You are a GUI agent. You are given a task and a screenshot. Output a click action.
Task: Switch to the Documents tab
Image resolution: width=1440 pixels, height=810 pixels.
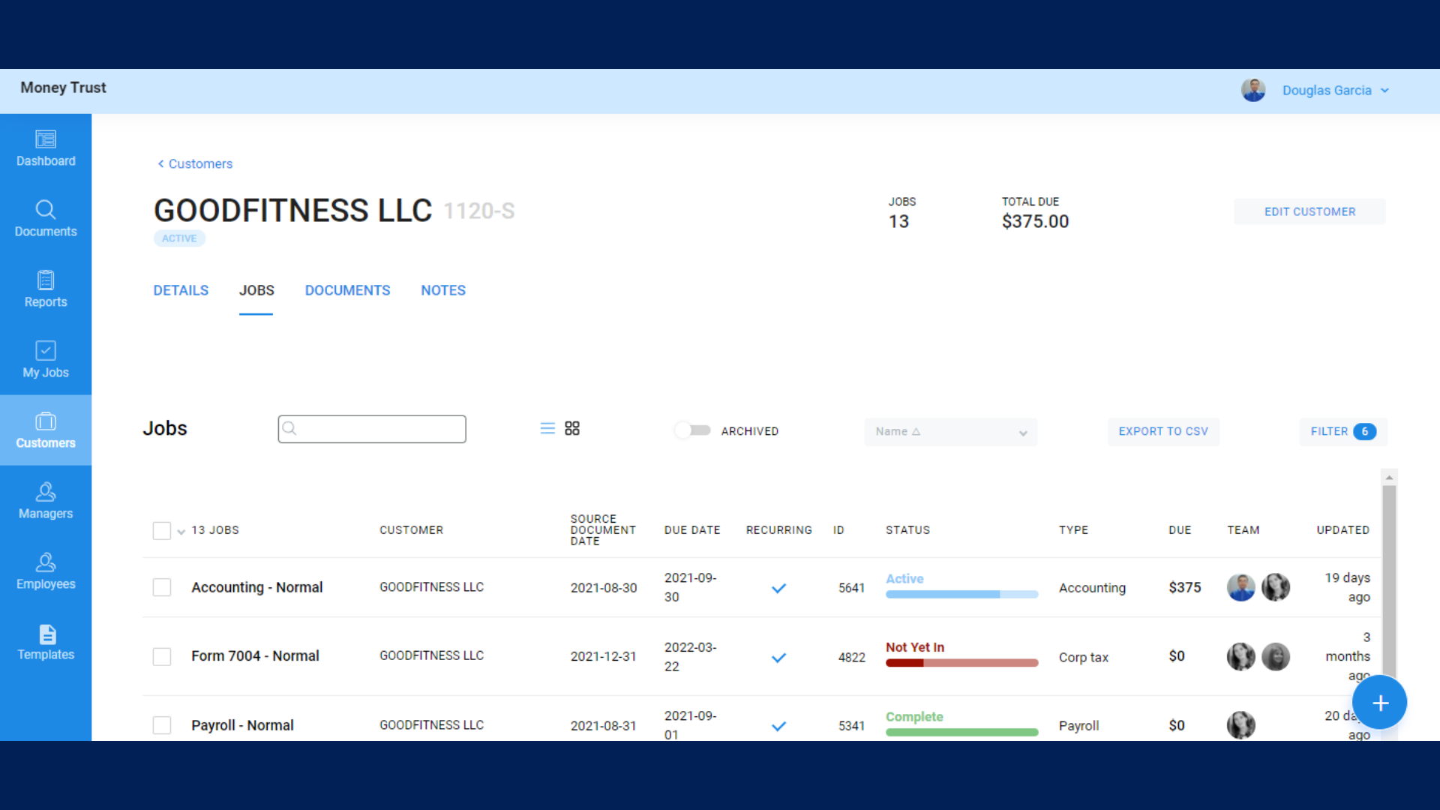click(347, 290)
